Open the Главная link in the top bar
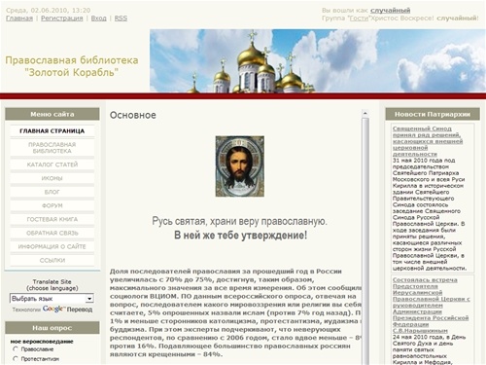Image resolution: width=486 pixels, height=365 pixels. [x=19, y=18]
